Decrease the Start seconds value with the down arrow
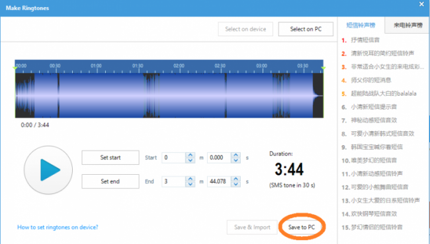 [x=236, y=160]
